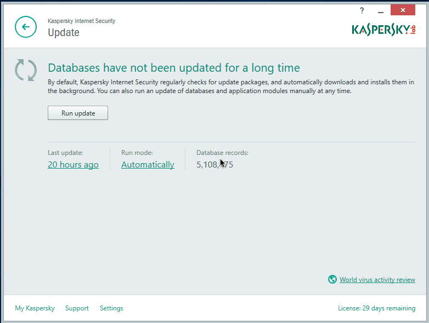This screenshot has width=429, height=323.
Task: Click the circular arrows update status icon
Action: [x=26, y=71]
